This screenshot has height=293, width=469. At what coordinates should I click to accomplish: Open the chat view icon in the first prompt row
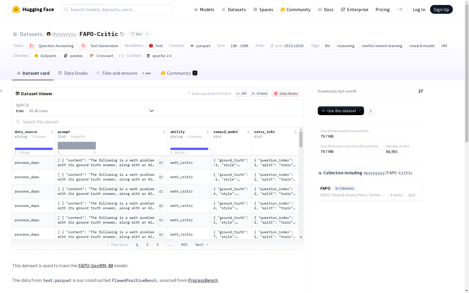tap(161, 163)
